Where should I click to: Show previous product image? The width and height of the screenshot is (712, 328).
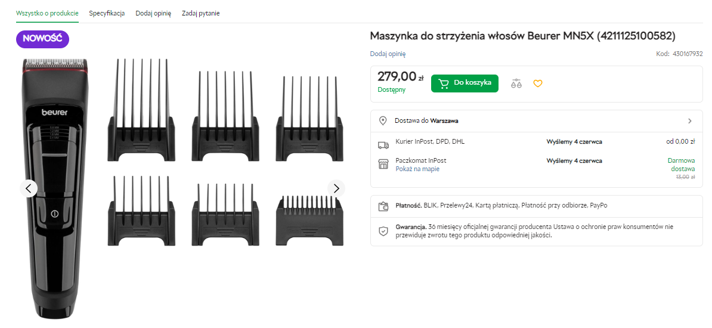click(x=29, y=188)
